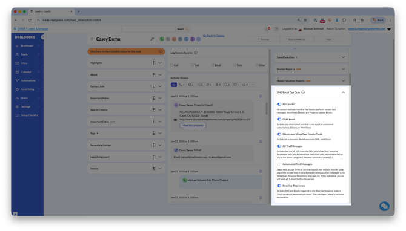406x231 pixels.
Task: Click the purple document icon in lead header
Action: (x=192, y=39)
